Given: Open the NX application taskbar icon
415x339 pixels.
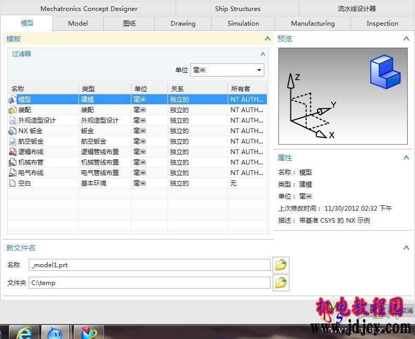Looking at the screenshot, I should click(x=88, y=332).
